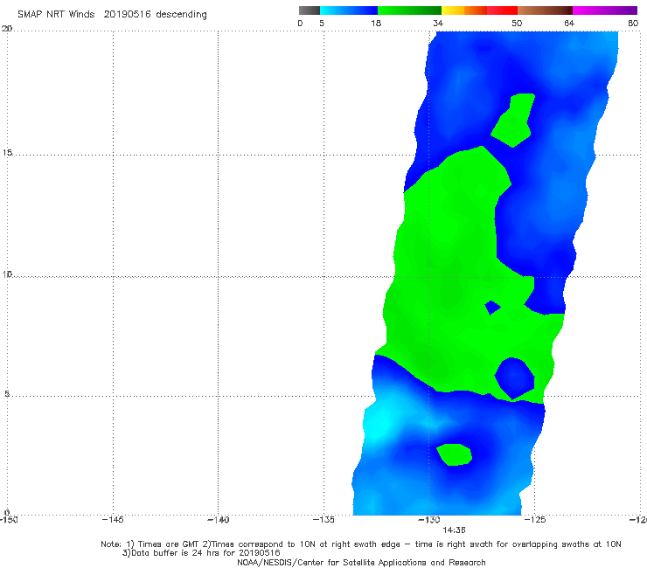Click the color bar label '64'

click(569, 23)
